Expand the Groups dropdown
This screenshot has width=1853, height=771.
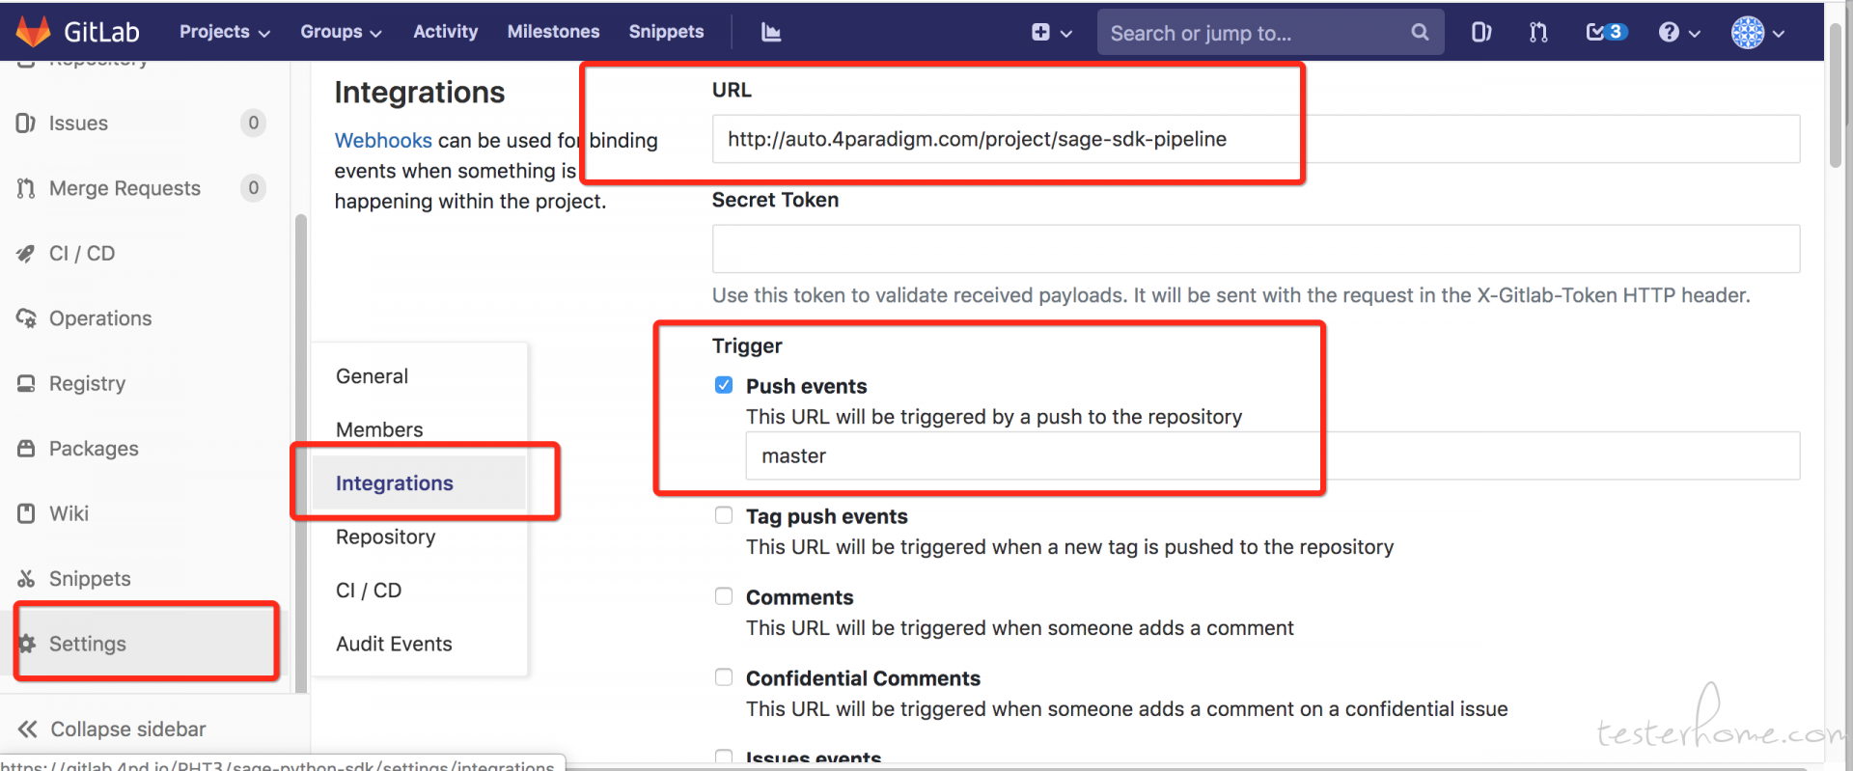(341, 32)
